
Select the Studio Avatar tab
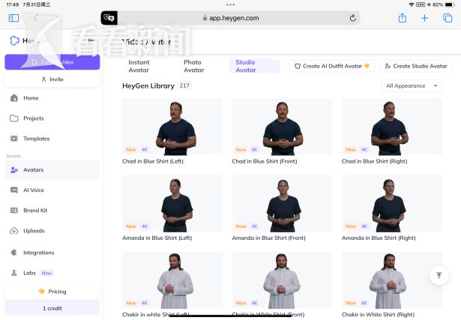click(x=254, y=66)
